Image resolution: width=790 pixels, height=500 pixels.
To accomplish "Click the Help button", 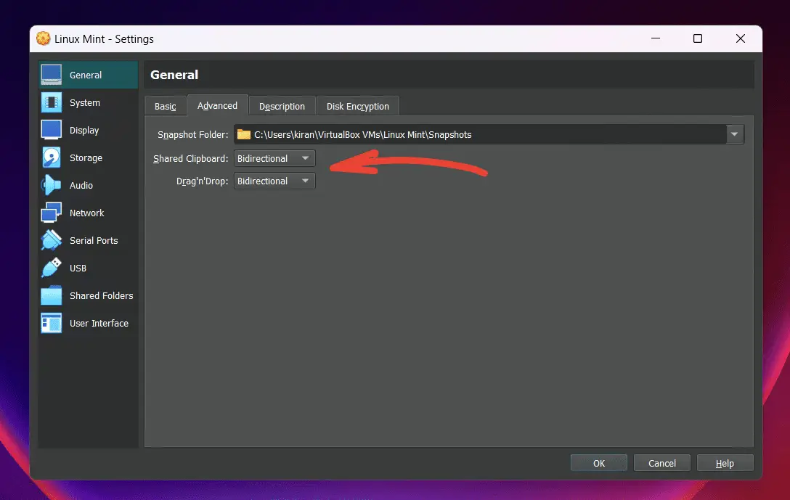I will [x=725, y=463].
